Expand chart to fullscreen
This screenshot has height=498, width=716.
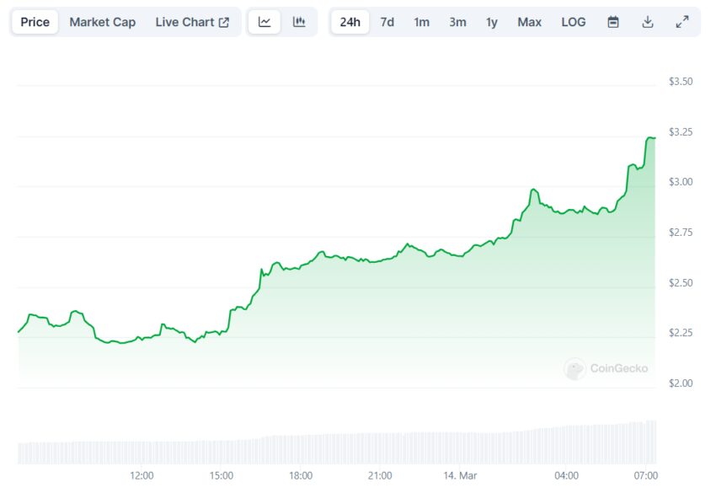tap(682, 22)
